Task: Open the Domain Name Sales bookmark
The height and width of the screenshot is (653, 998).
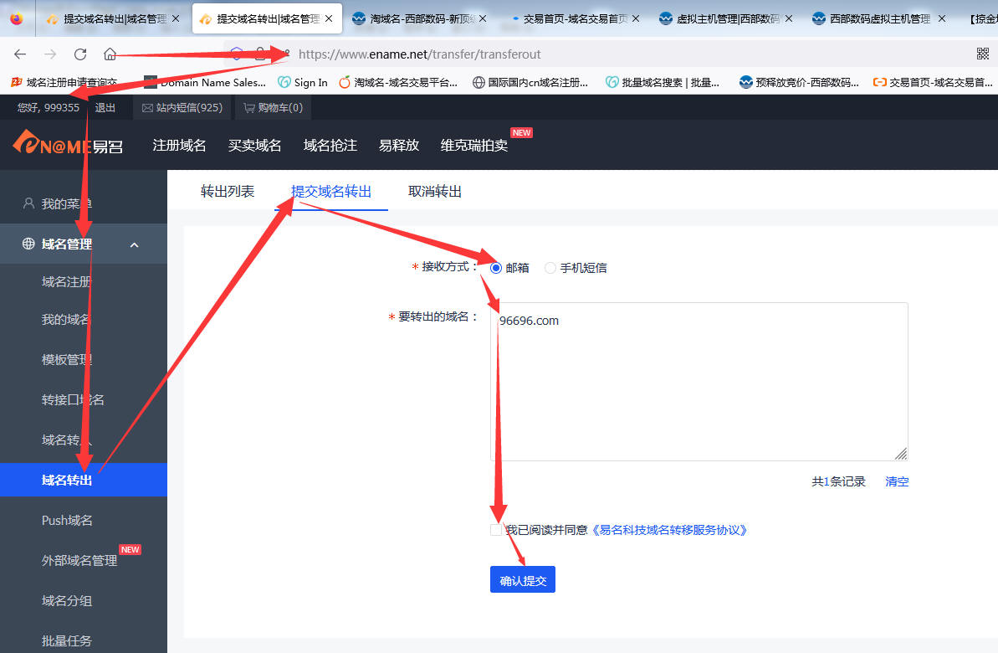Action: (205, 82)
